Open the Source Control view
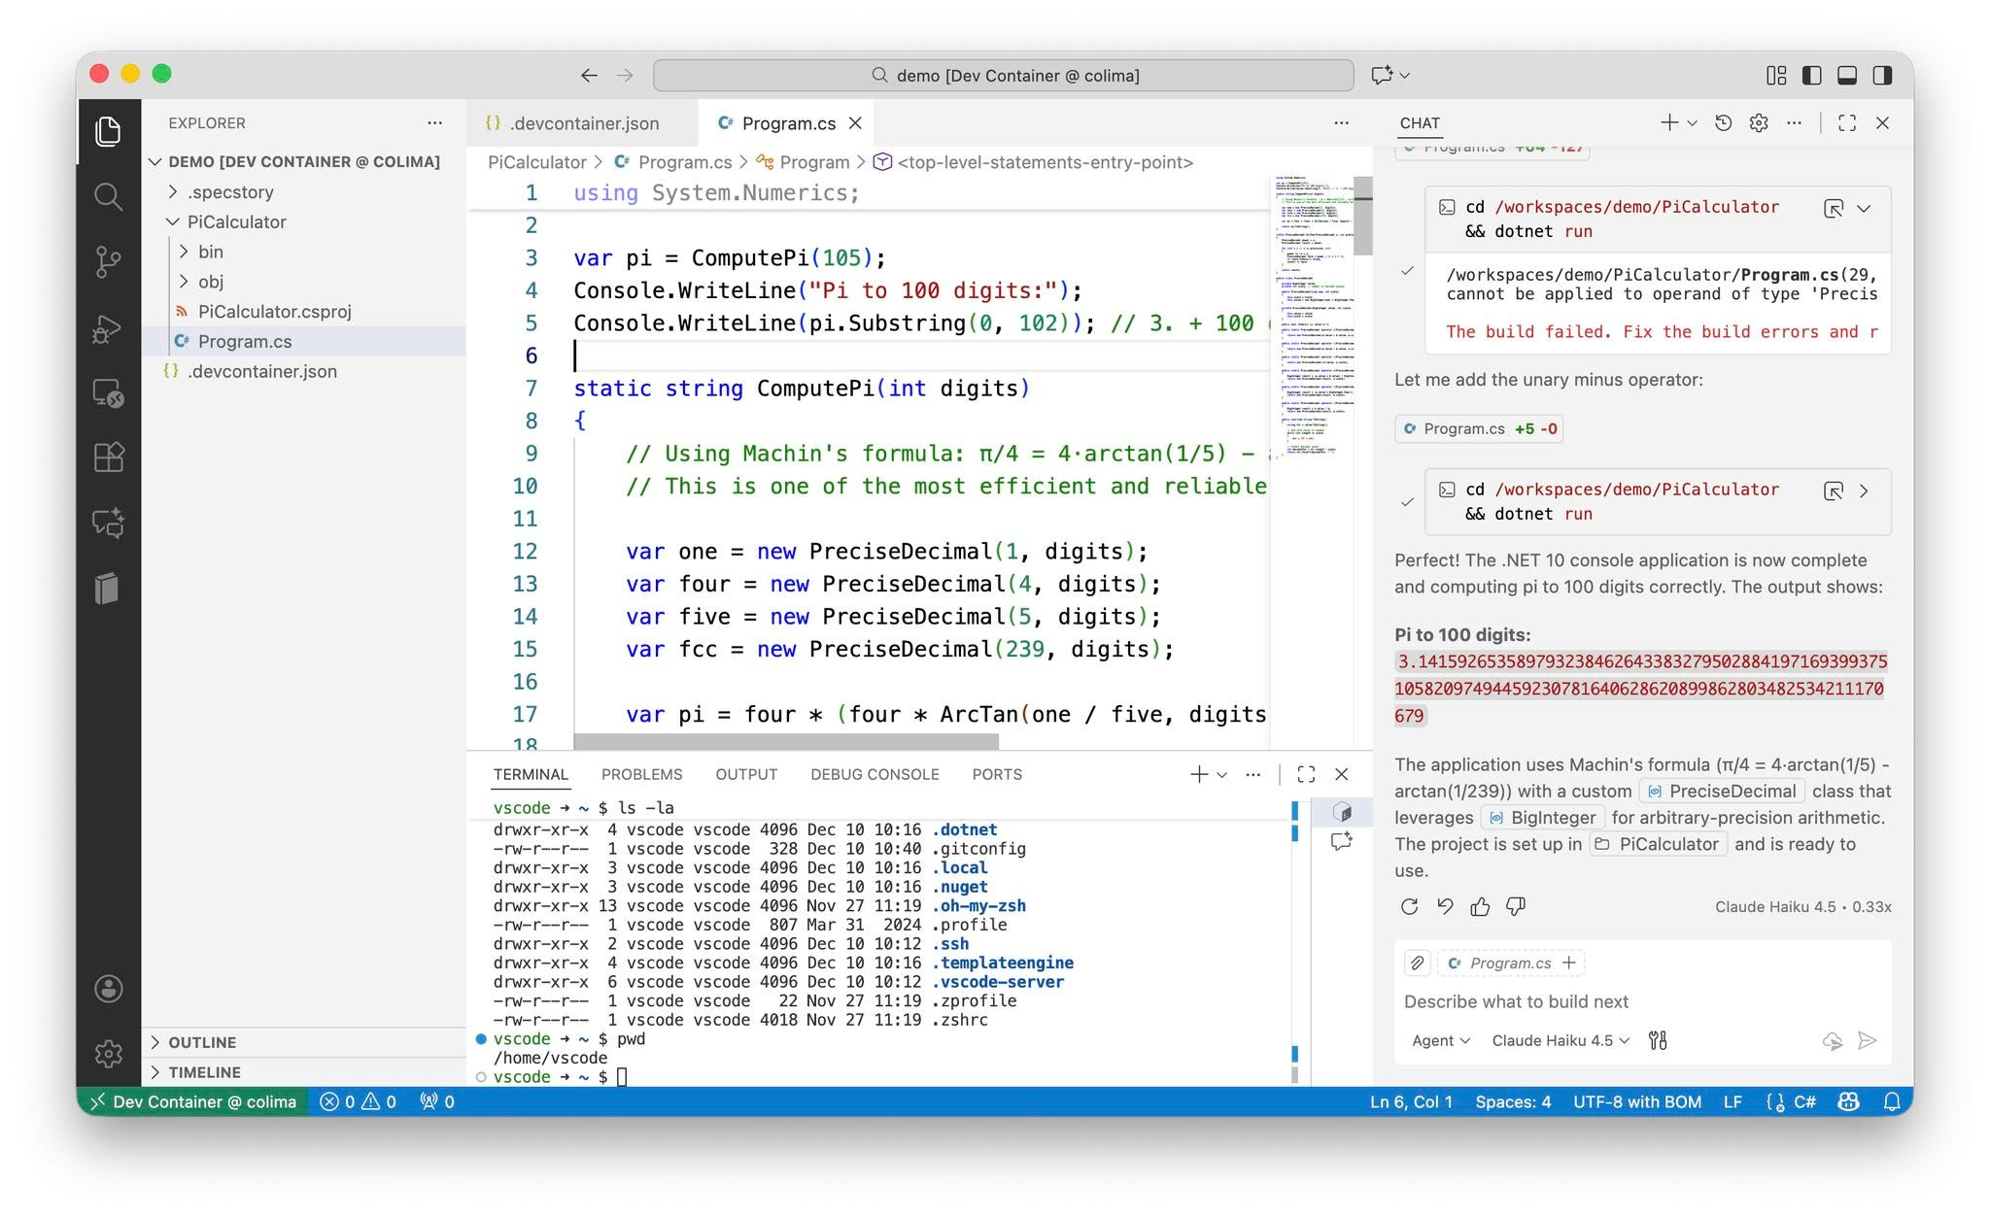The image size is (1990, 1217). pos(108,262)
